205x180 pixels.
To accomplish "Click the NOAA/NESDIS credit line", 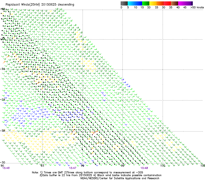I will (120, 178).
